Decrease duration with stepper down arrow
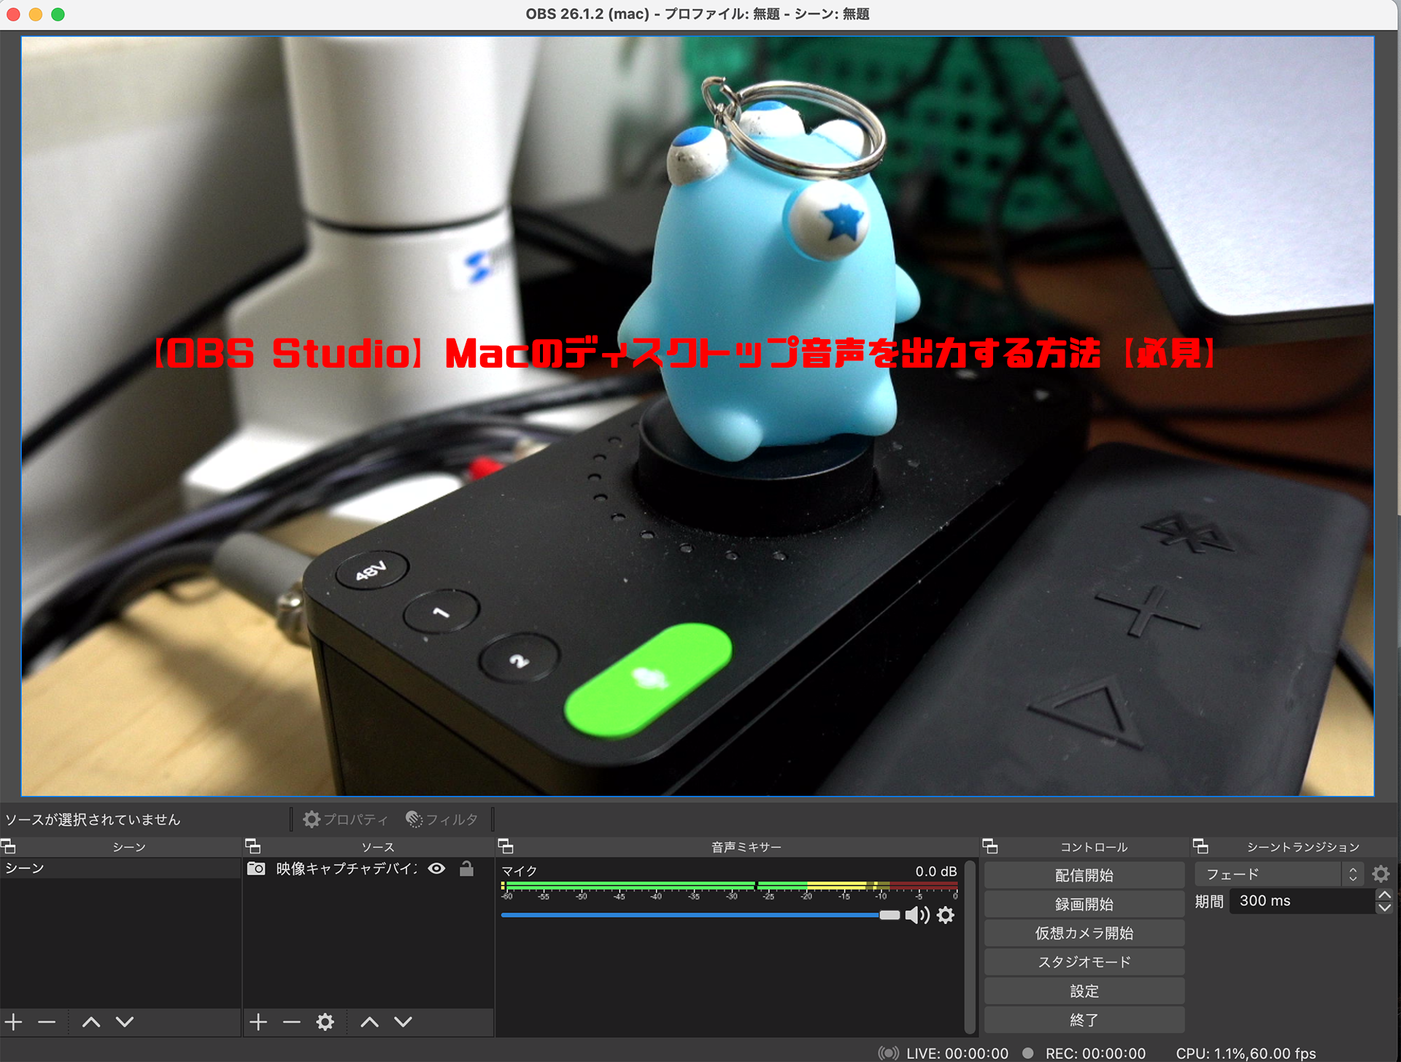This screenshot has height=1062, width=1401. coord(1384,908)
